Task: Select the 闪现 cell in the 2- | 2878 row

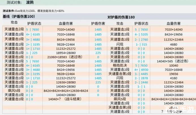Action: point(120,78)
